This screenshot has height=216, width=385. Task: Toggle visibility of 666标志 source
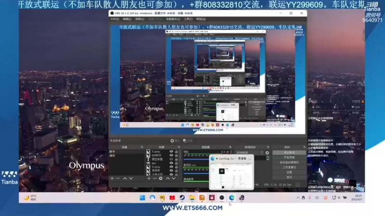171,155
